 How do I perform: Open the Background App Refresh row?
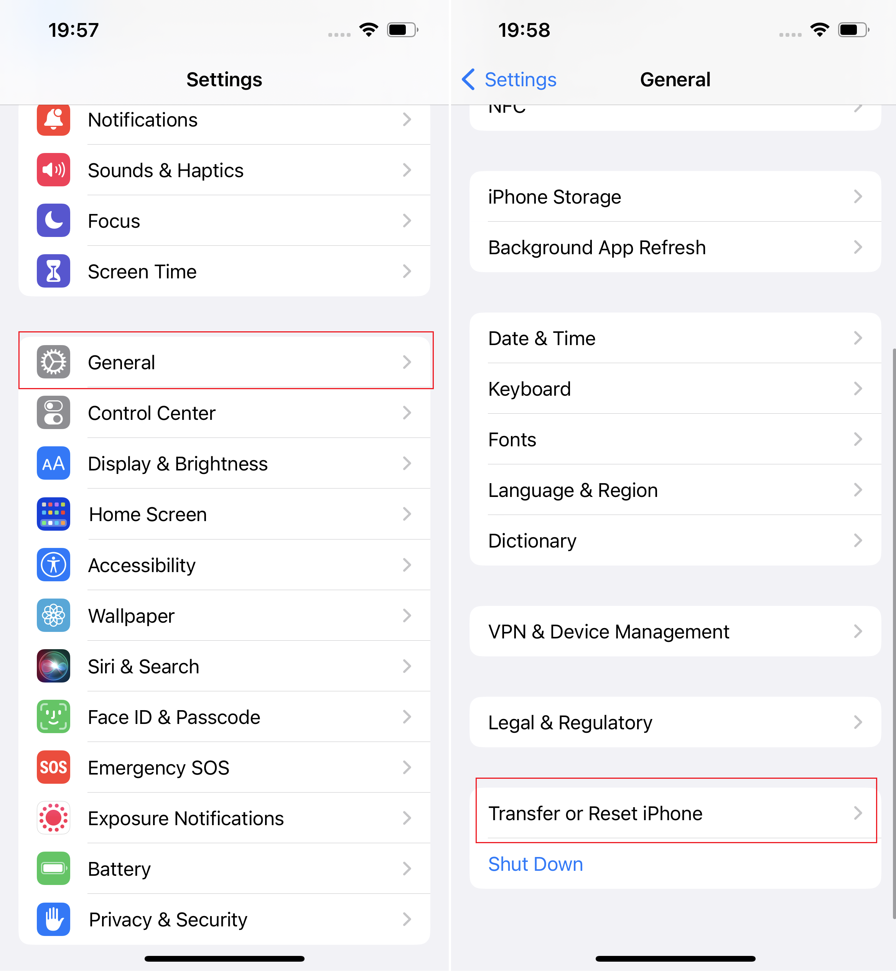[x=675, y=248]
